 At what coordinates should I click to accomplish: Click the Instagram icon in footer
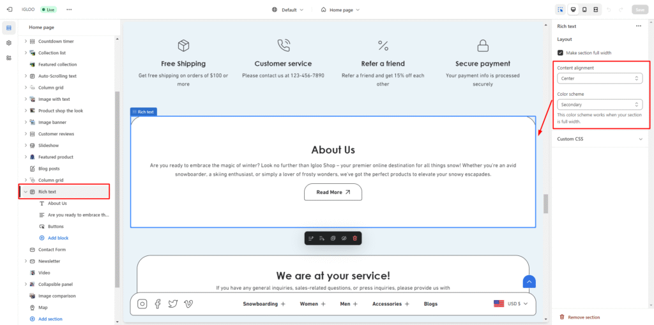[142, 304]
